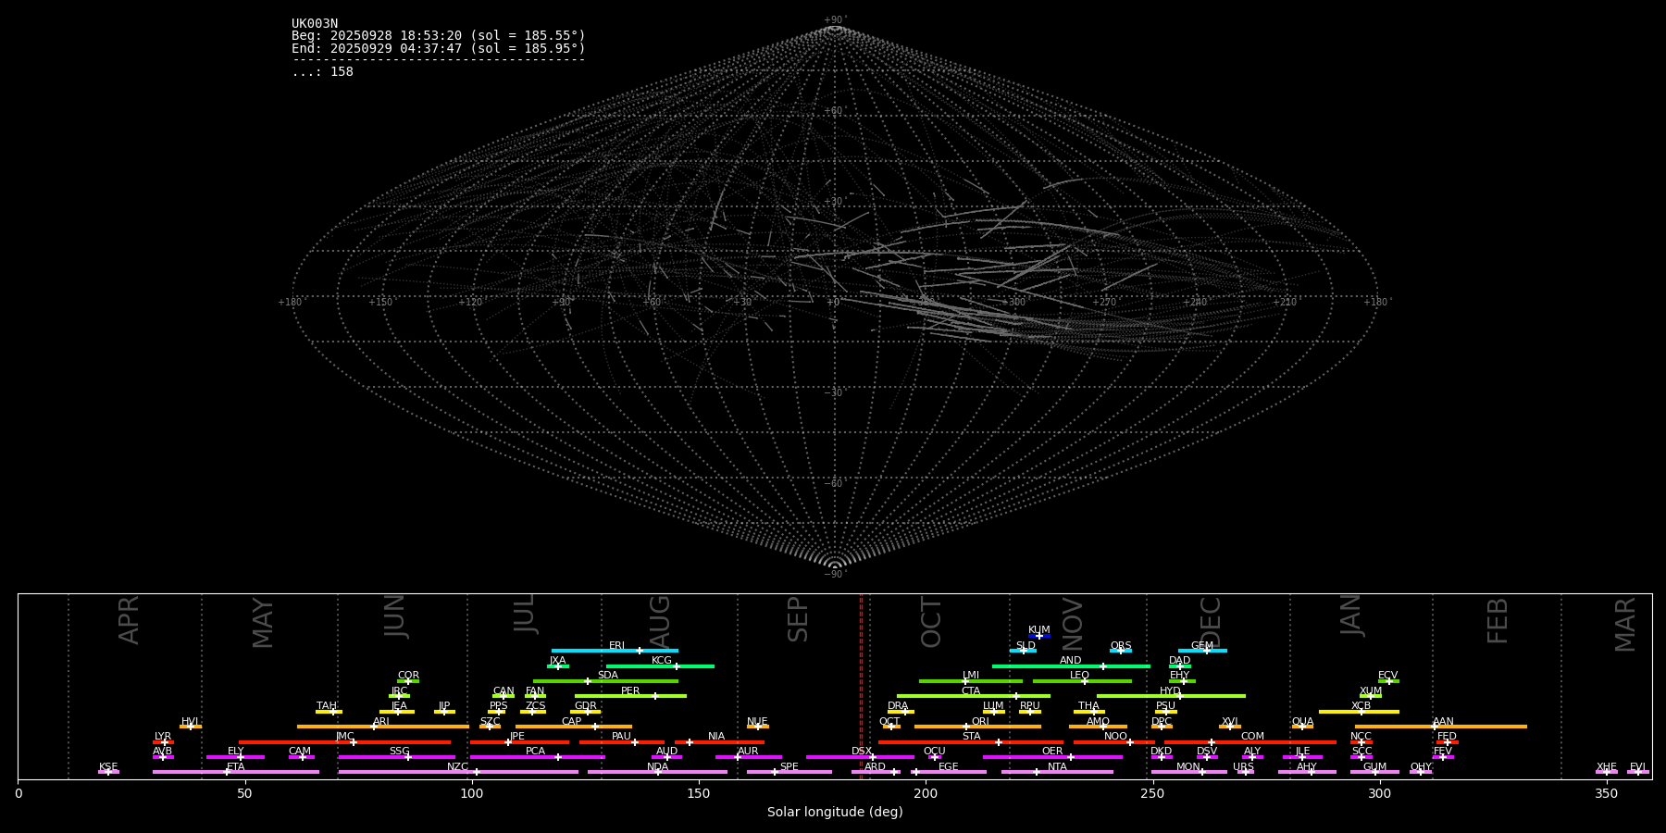
Task: Click the TAH shower label
Action: [327, 706]
